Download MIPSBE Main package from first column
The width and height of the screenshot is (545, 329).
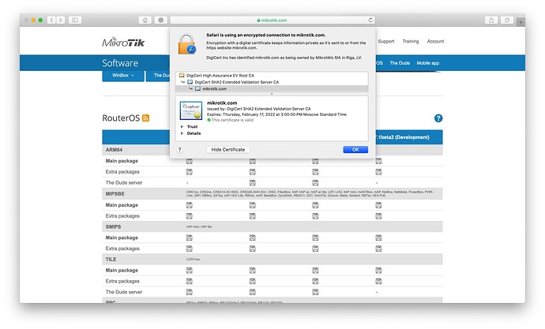[190, 205]
